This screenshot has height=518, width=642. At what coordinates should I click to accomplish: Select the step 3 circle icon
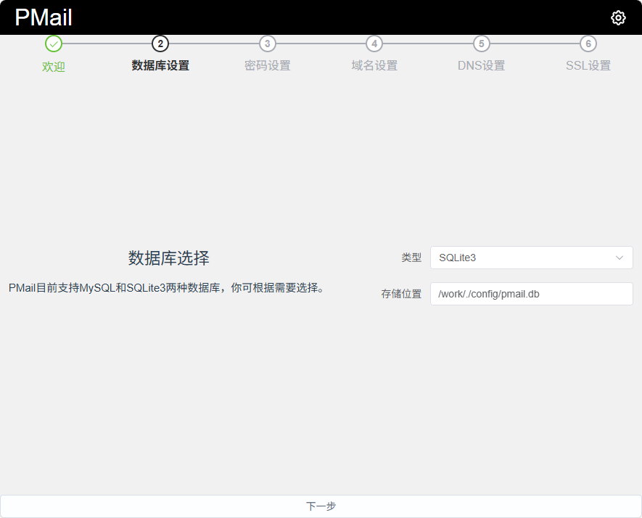(x=267, y=44)
